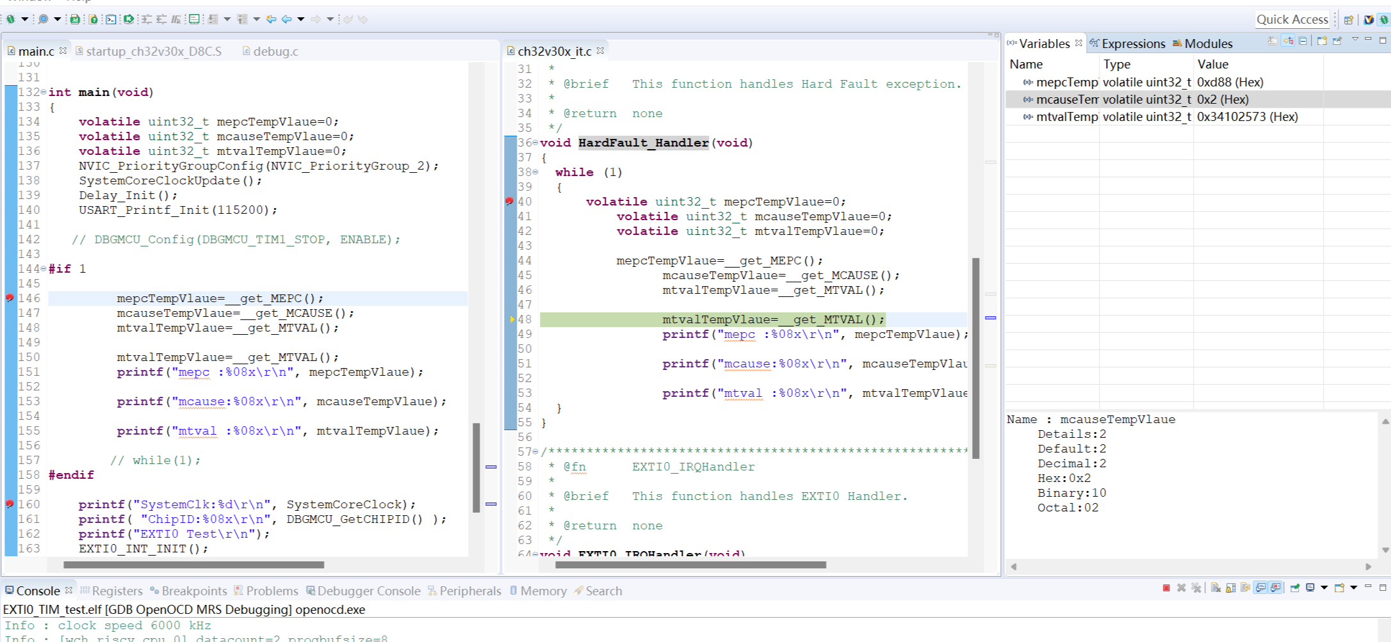The image size is (1391, 642).
Task: Click the Open New View icon in Variables
Action: [1322, 41]
